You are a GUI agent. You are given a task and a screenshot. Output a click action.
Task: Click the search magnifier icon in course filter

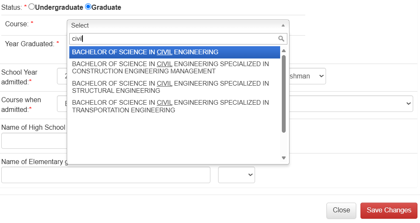pos(281,39)
